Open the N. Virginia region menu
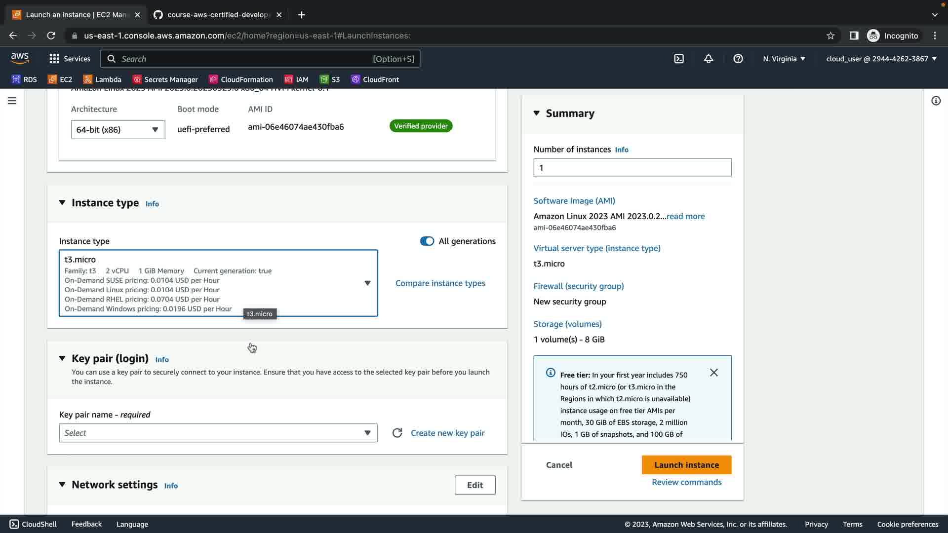948x533 pixels. (784, 59)
